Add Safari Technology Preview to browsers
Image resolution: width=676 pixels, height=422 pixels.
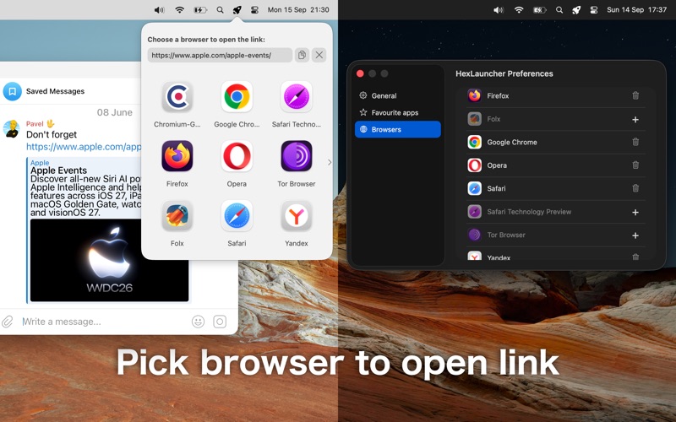click(635, 213)
